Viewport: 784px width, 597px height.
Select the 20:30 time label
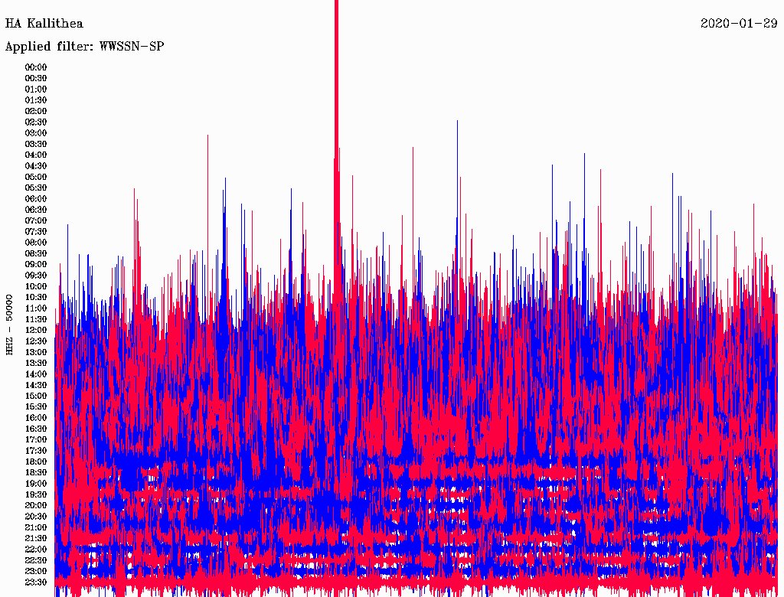(x=36, y=517)
